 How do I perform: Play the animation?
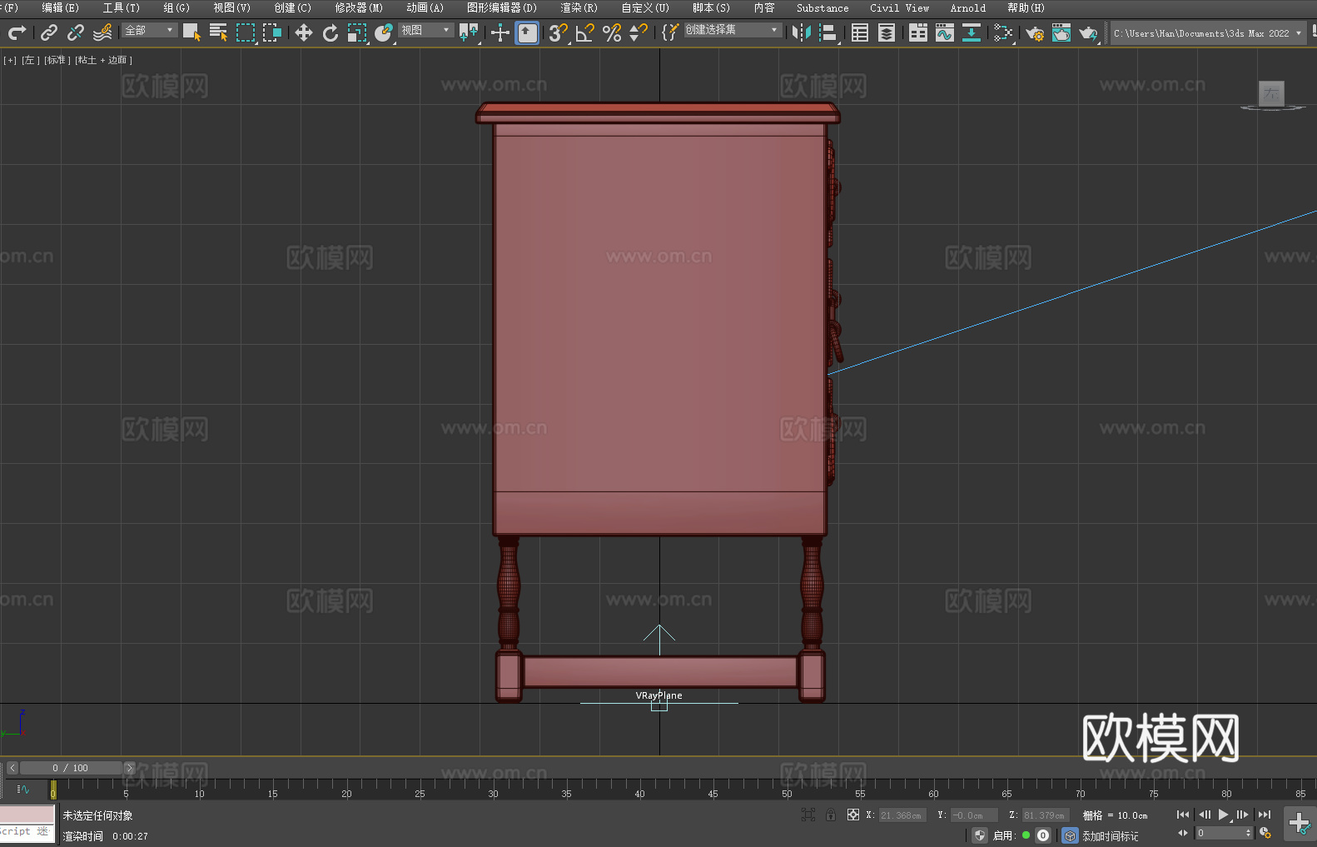click(1224, 815)
